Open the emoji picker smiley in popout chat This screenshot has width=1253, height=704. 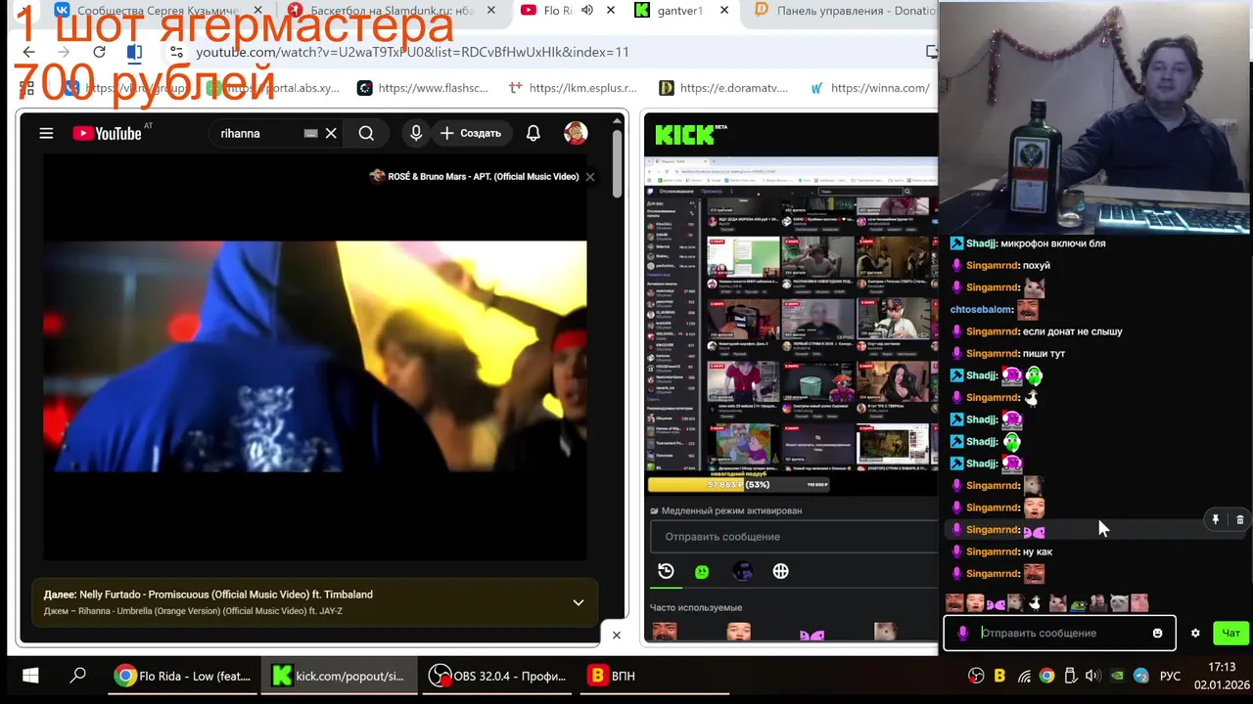(1157, 634)
